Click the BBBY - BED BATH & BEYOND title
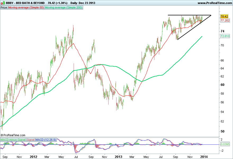Image resolution: width=233 pixels, height=159 pixels. [25, 3]
